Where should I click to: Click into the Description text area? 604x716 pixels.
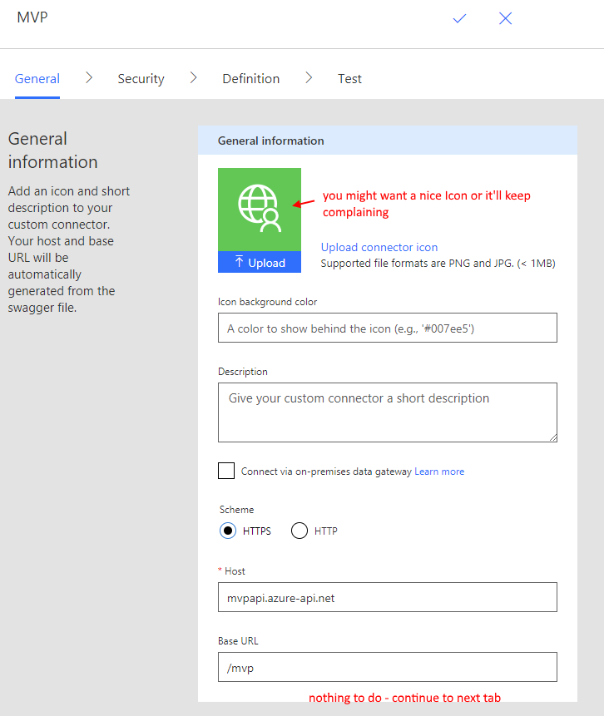click(x=387, y=412)
